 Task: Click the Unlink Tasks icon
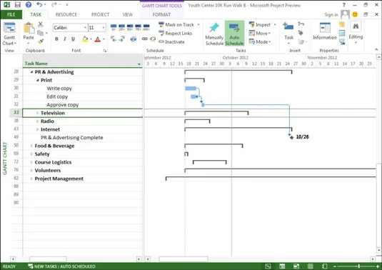[153, 39]
